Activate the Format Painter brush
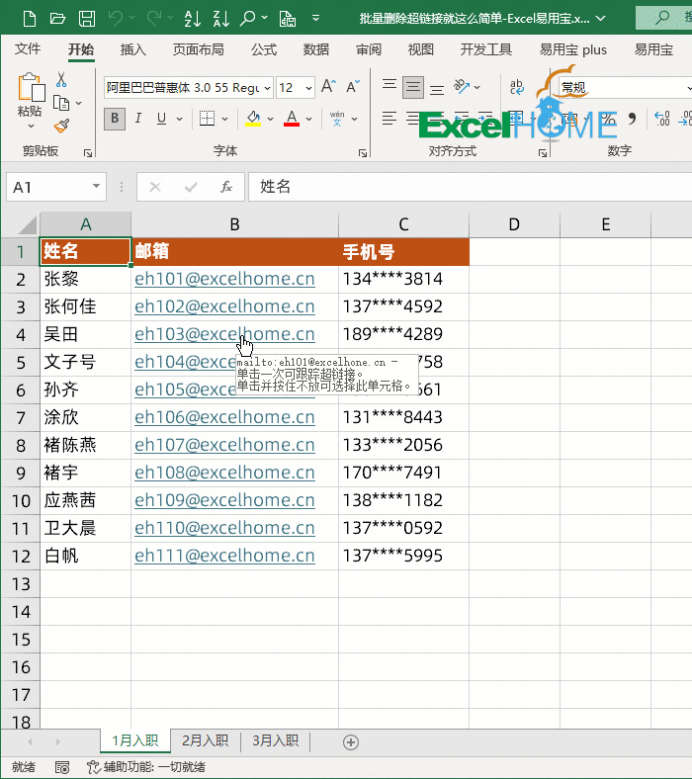This screenshot has height=779, width=692. pyautogui.click(x=61, y=127)
